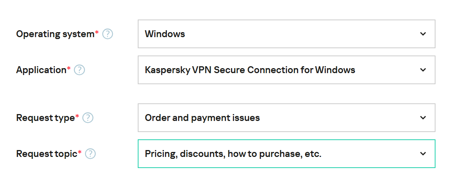This screenshot has height=191, width=452.
Task: Click the Operating system field label
Action: coord(55,34)
